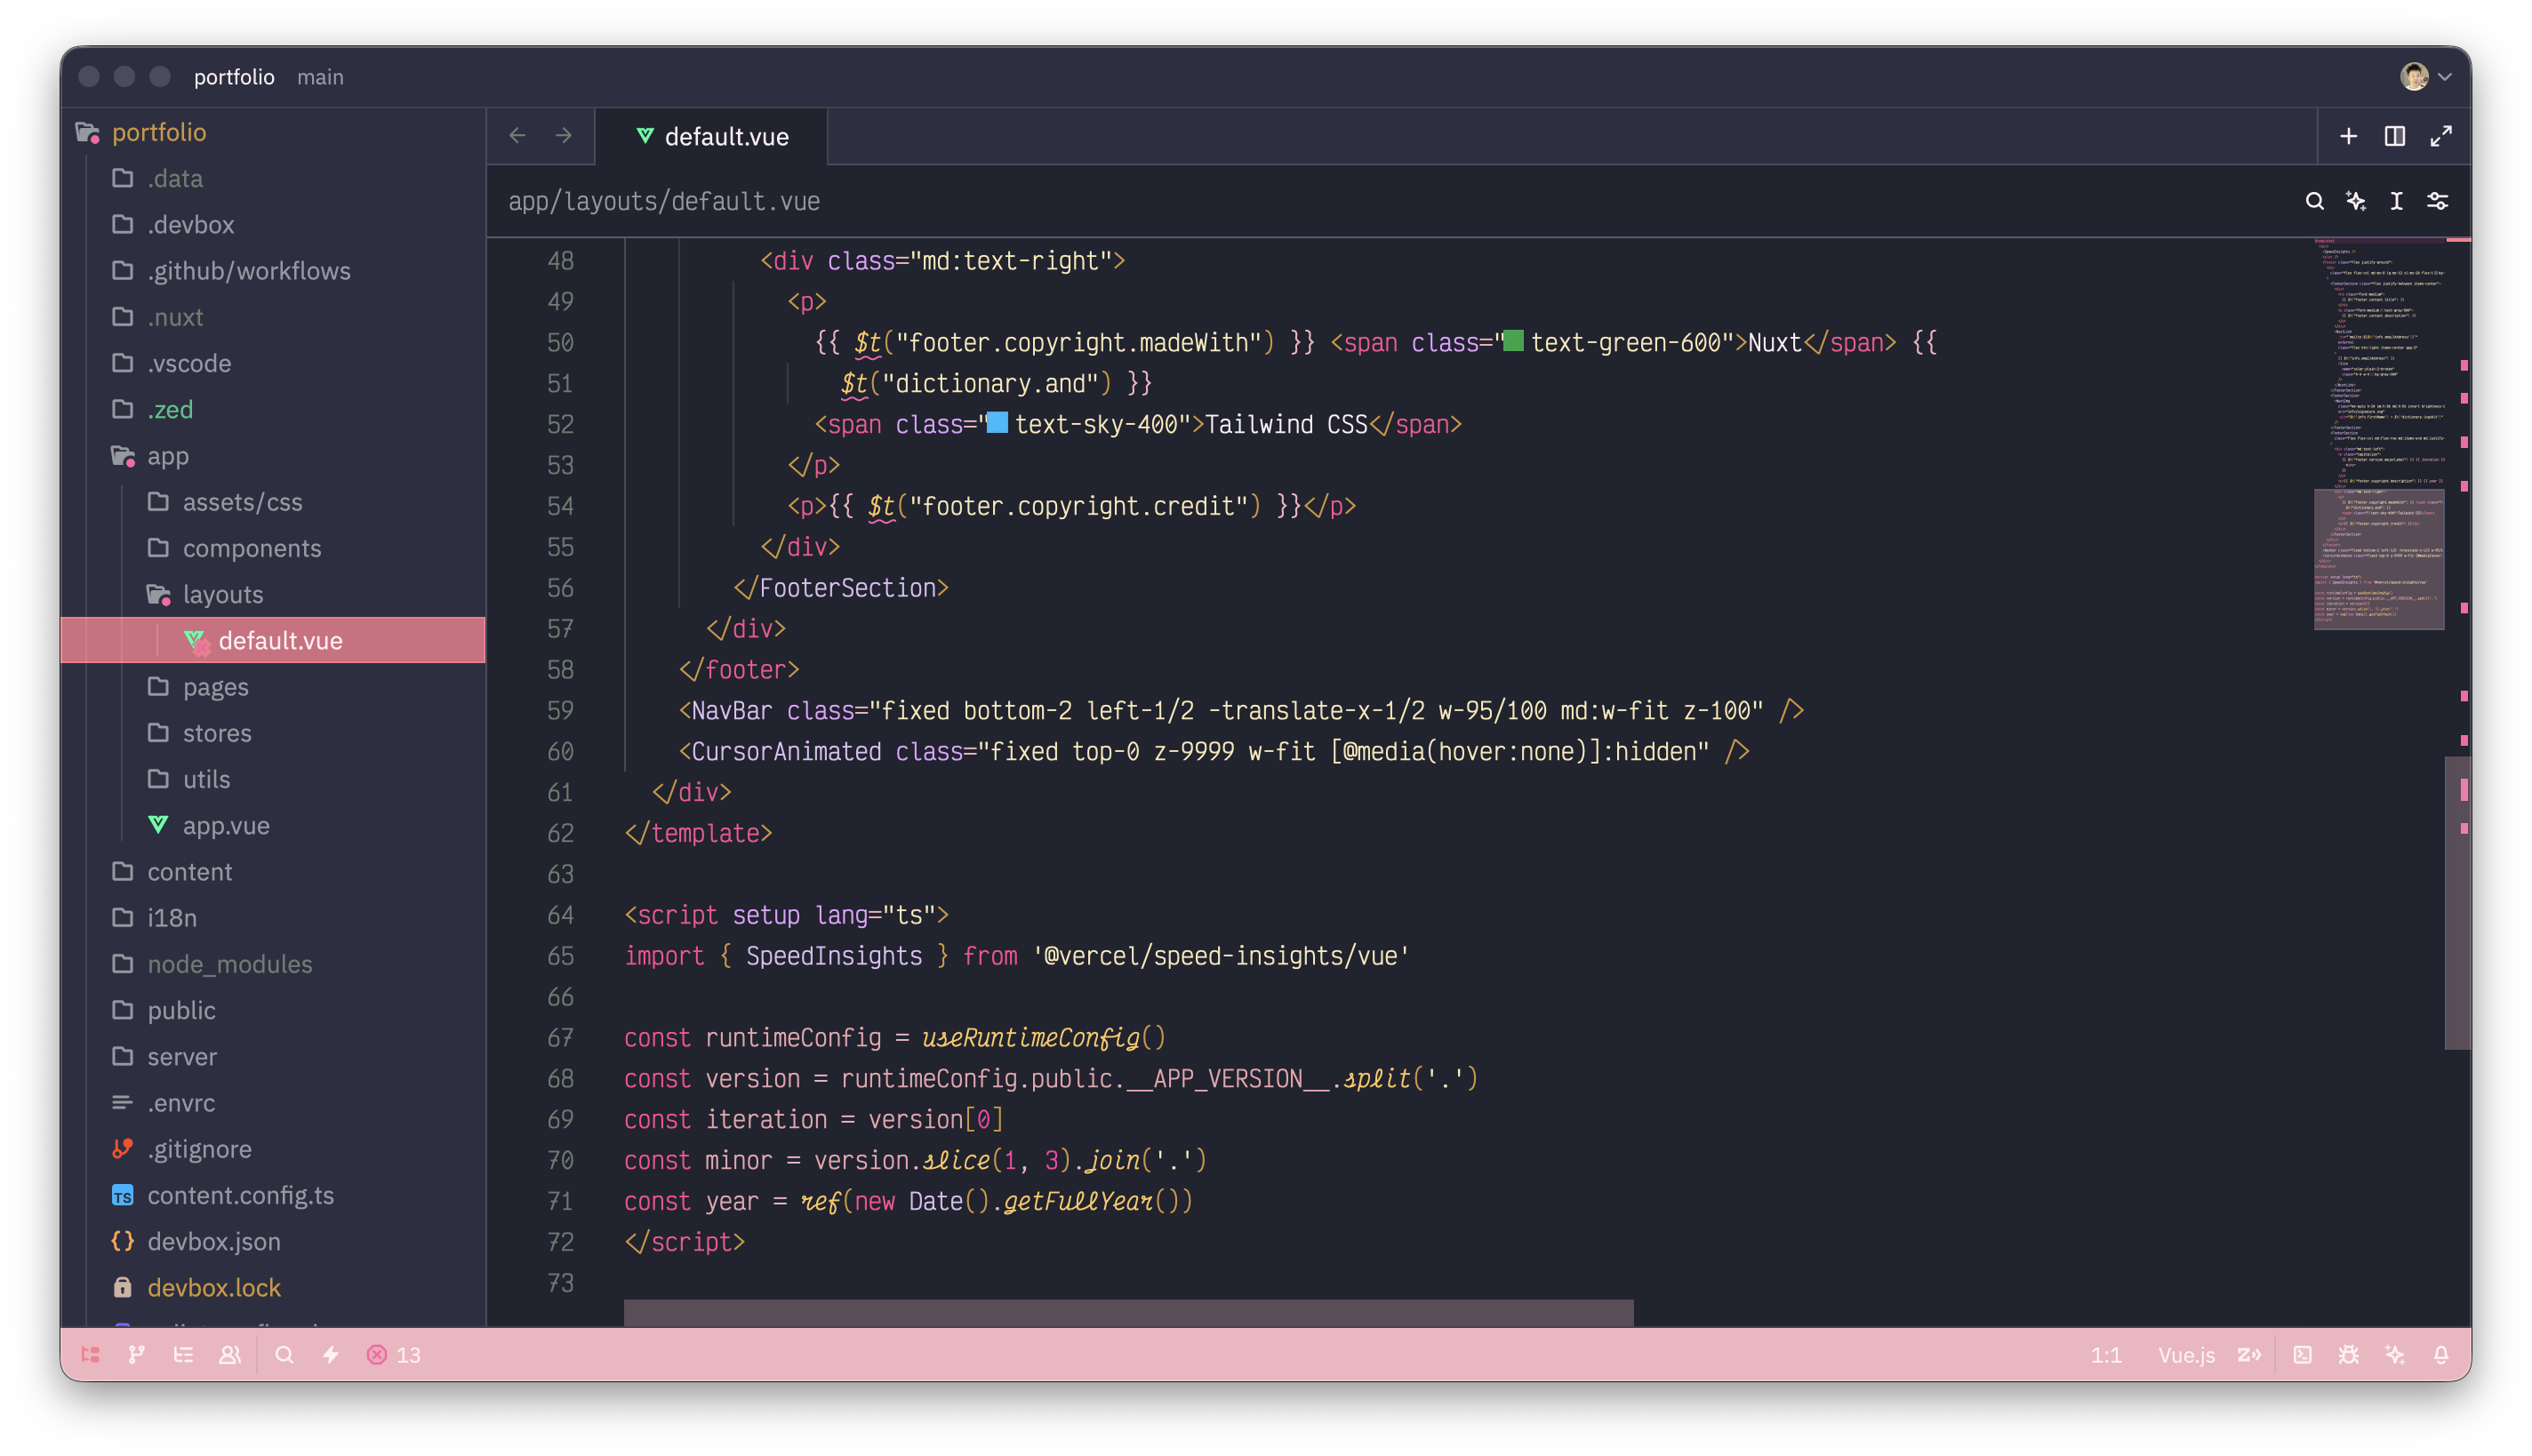Click the plus icon for a new tab
2532x1456 pixels.
coord(2348,136)
